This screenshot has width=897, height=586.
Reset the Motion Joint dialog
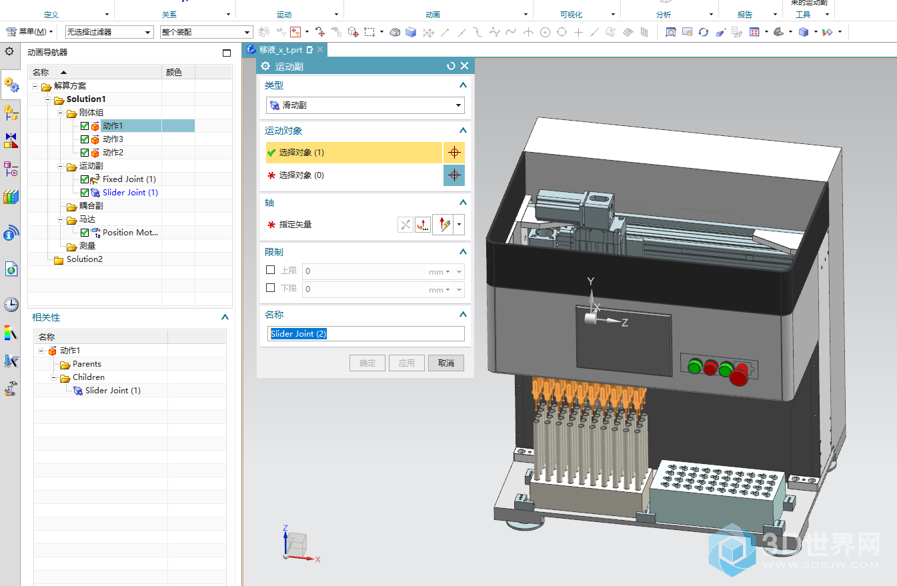(x=451, y=66)
